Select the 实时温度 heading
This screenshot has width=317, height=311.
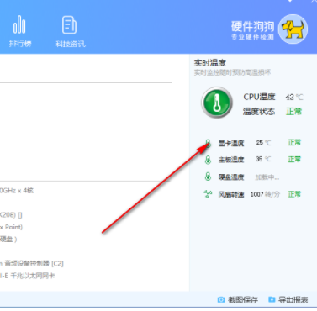210,63
